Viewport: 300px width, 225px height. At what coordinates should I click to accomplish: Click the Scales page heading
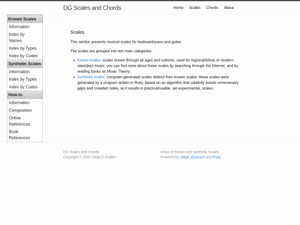click(77, 32)
